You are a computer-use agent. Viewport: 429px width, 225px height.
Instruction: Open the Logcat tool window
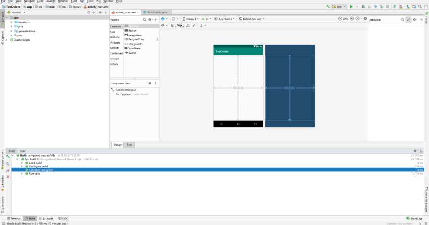47,218
